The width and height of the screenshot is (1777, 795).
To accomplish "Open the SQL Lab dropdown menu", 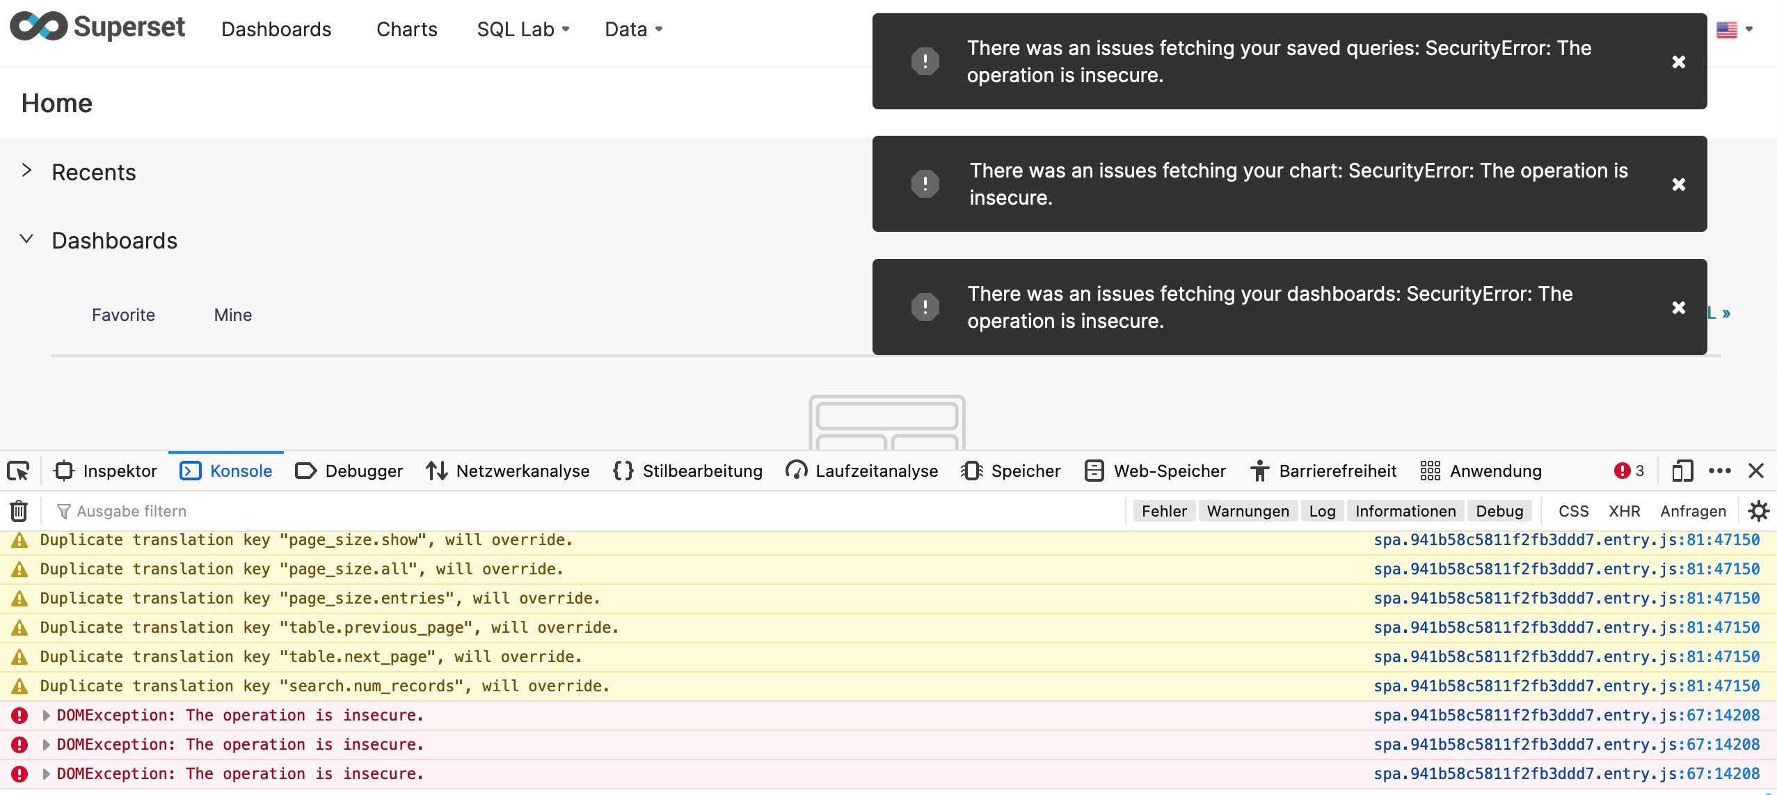I will [x=523, y=29].
